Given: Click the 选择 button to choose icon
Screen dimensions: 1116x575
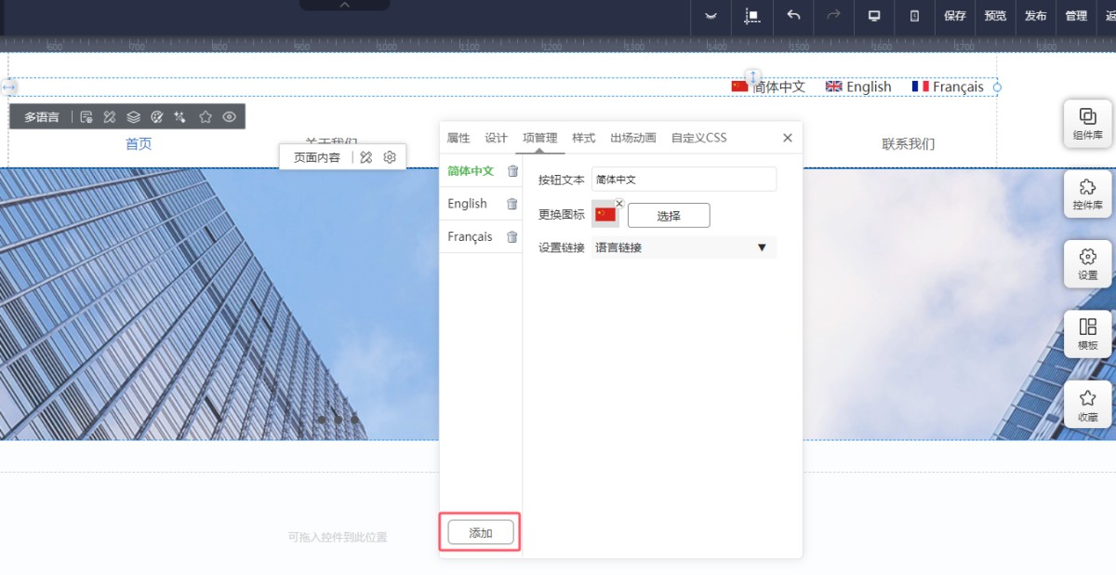Looking at the screenshot, I should click(x=669, y=215).
